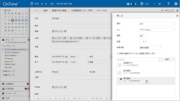The height and width of the screenshot is (101, 180).
Task: Select June 15 in the mini calendar
Action: click(x=9, y=24)
